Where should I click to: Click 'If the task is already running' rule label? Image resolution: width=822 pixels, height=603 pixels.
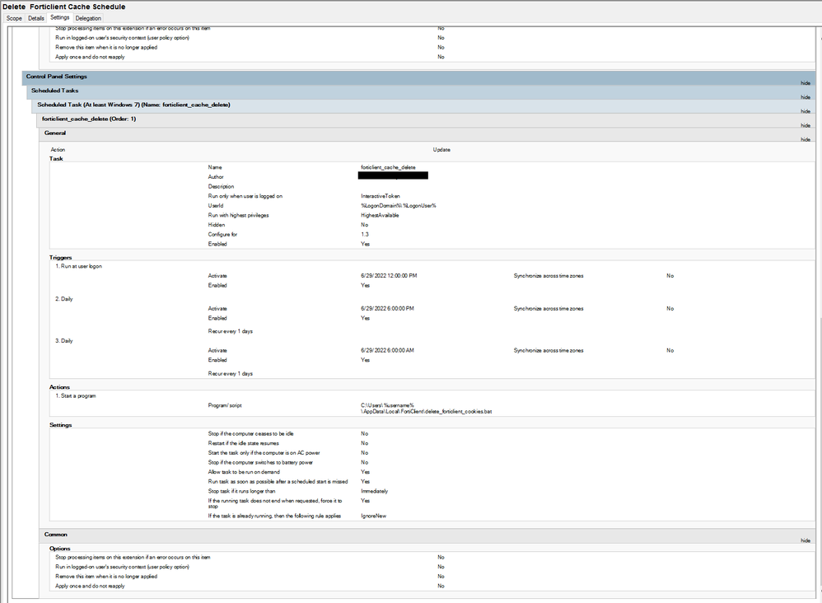pyautogui.click(x=274, y=516)
